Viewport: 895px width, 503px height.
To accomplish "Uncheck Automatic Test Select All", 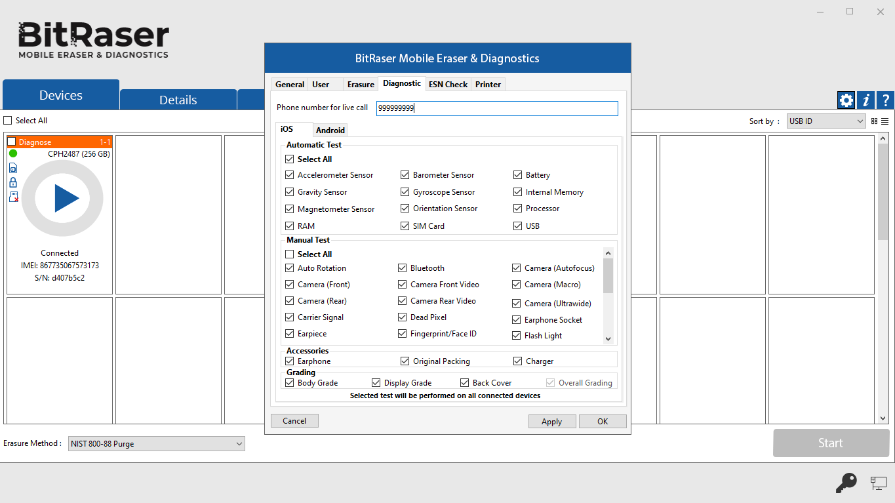I will [290, 159].
